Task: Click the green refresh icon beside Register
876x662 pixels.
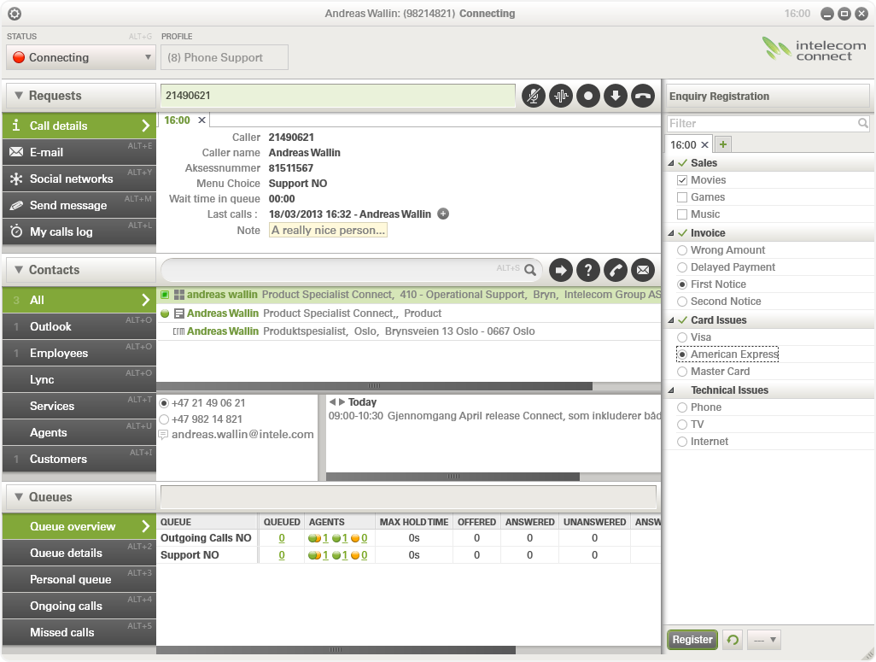Action: pos(732,639)
